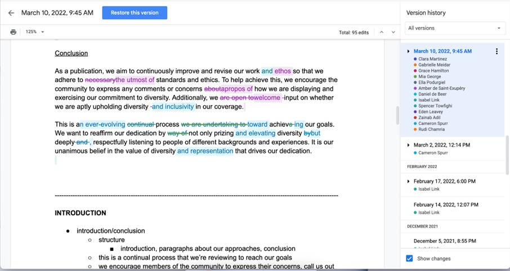Click the inserted text 'and elevating'
Screen dimensions: 510x271
click(256, 133)
